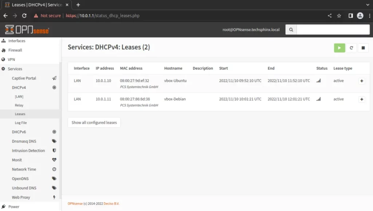Click Show all configured leases button
The height and width of the screenshot is (211, 373).
tap(94, 122)
